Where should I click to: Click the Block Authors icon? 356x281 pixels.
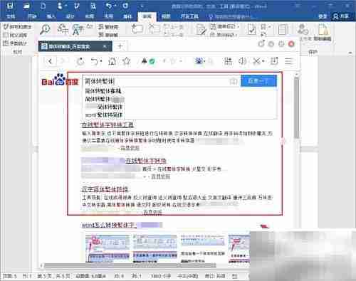click(x=303, y=29)
